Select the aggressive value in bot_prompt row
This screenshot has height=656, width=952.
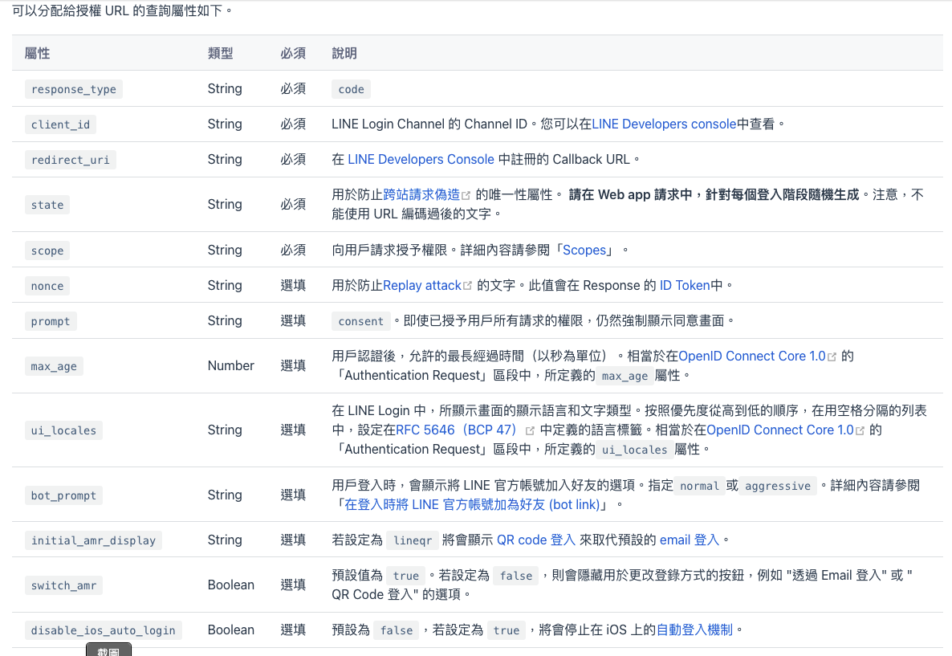click(778, 486)
